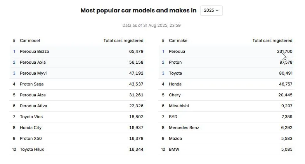Viewport: 305px width, 164px height.
Task: Click the Car make column header
Action: 178,40
